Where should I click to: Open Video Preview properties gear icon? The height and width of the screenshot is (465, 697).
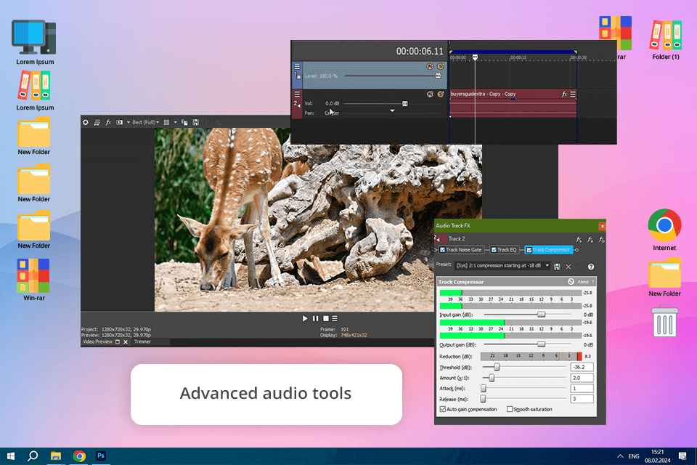tap(86, 122)
